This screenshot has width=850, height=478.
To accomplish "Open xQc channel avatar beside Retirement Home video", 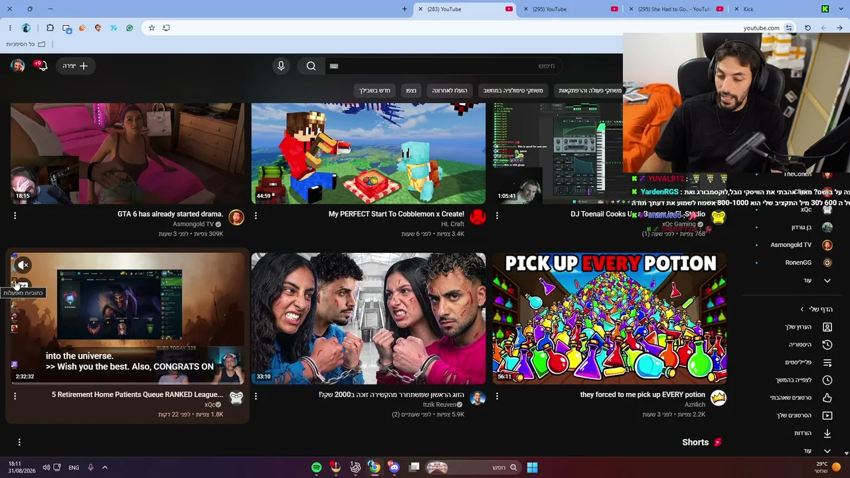I will pos(236,398).
